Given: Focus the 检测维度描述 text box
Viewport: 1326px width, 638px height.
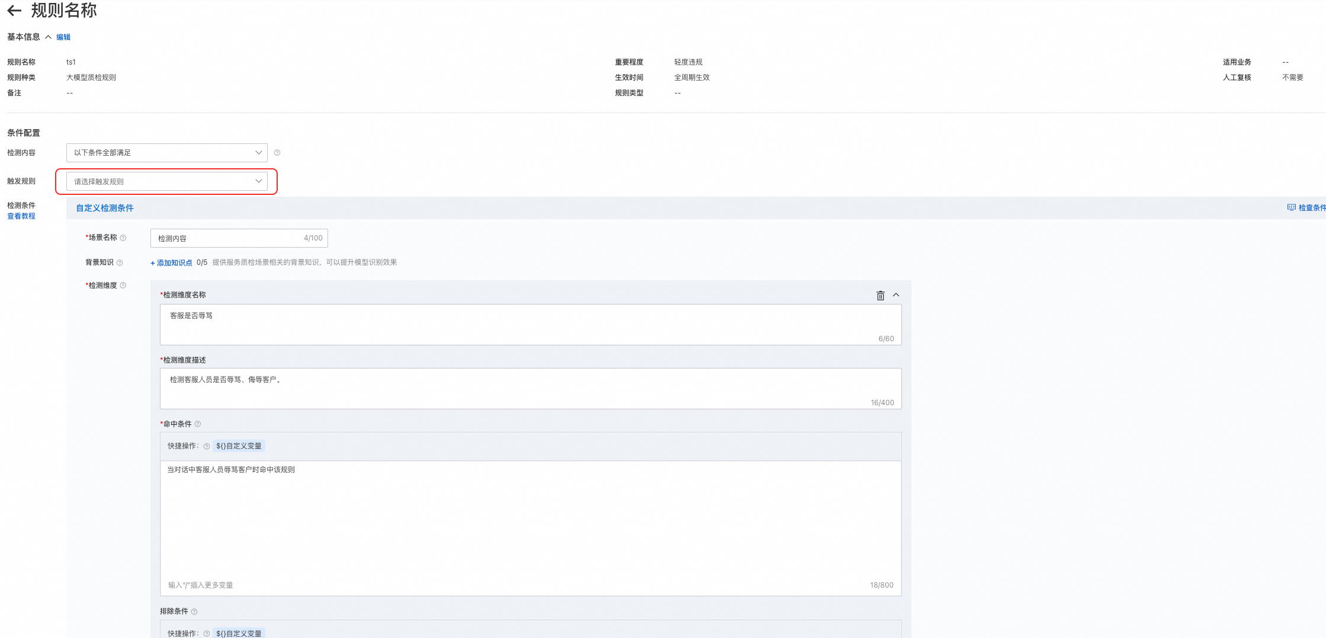Looking at the screenshot, I should tap(531, 389).
